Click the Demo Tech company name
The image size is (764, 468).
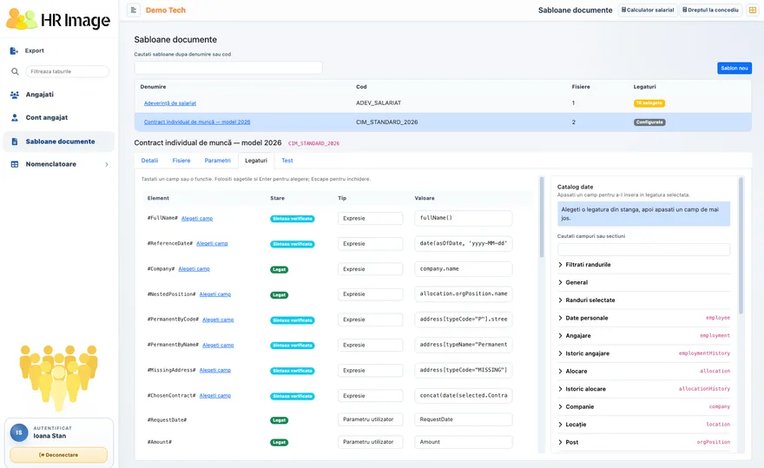[166, 10]
